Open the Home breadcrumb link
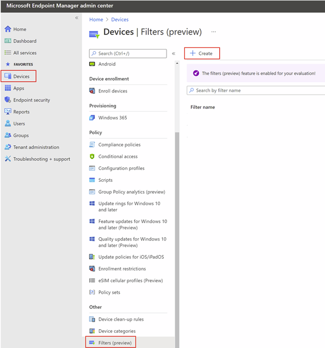 (x=96, y=19)
